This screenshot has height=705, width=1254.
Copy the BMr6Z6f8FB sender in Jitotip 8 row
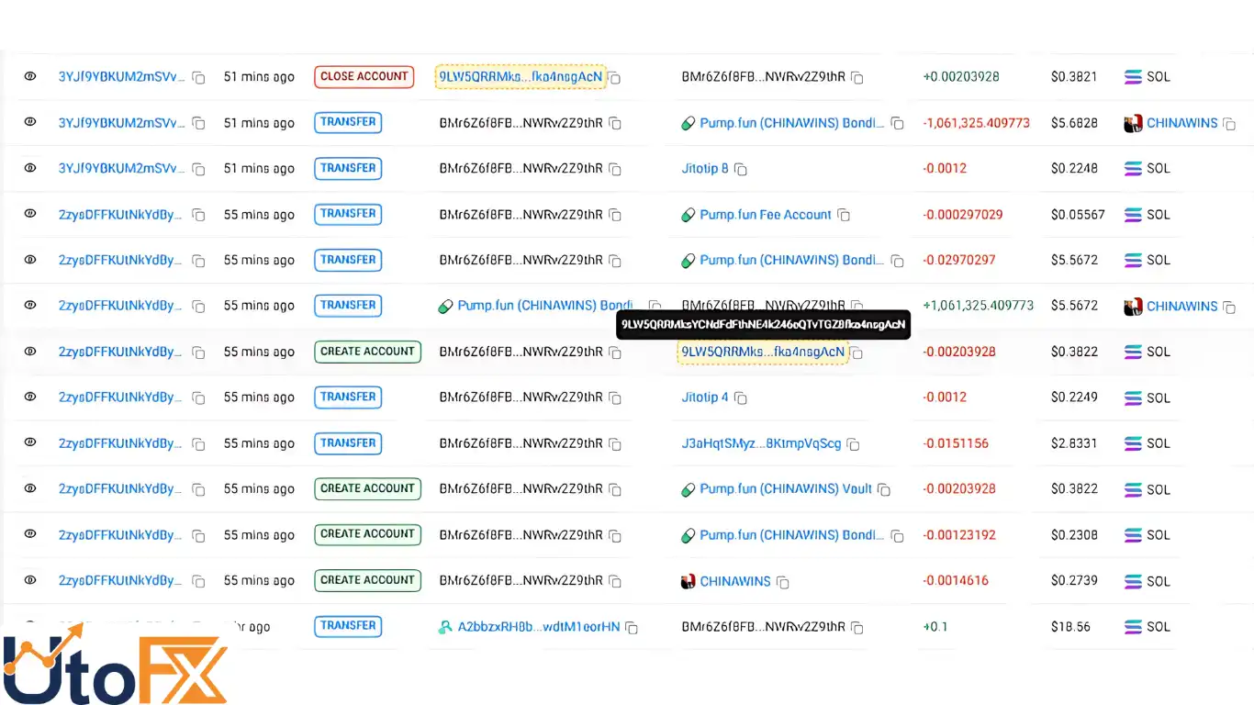[615, 169]
